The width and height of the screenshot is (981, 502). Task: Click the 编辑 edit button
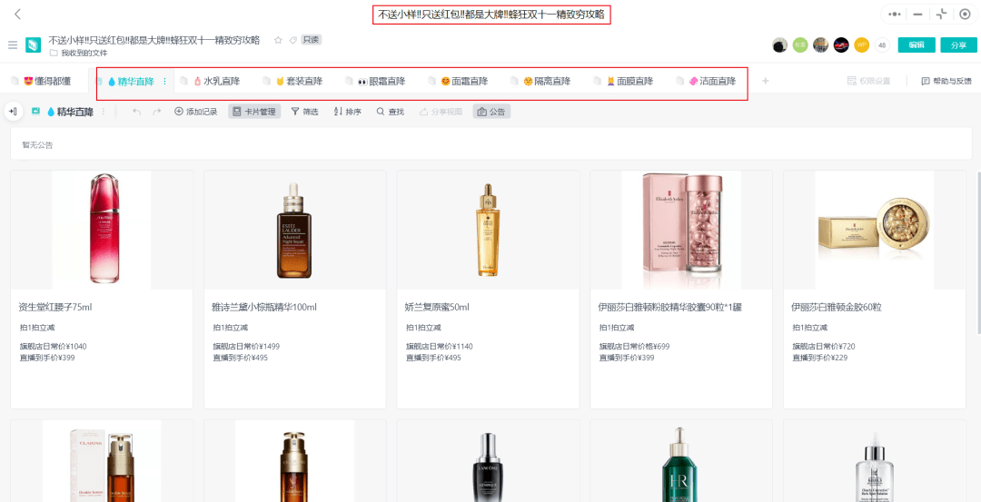click(917, 45)
